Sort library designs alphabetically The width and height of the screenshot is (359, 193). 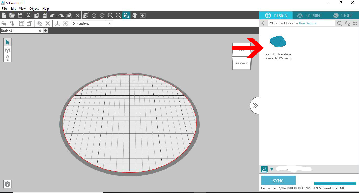pos(347,23)
